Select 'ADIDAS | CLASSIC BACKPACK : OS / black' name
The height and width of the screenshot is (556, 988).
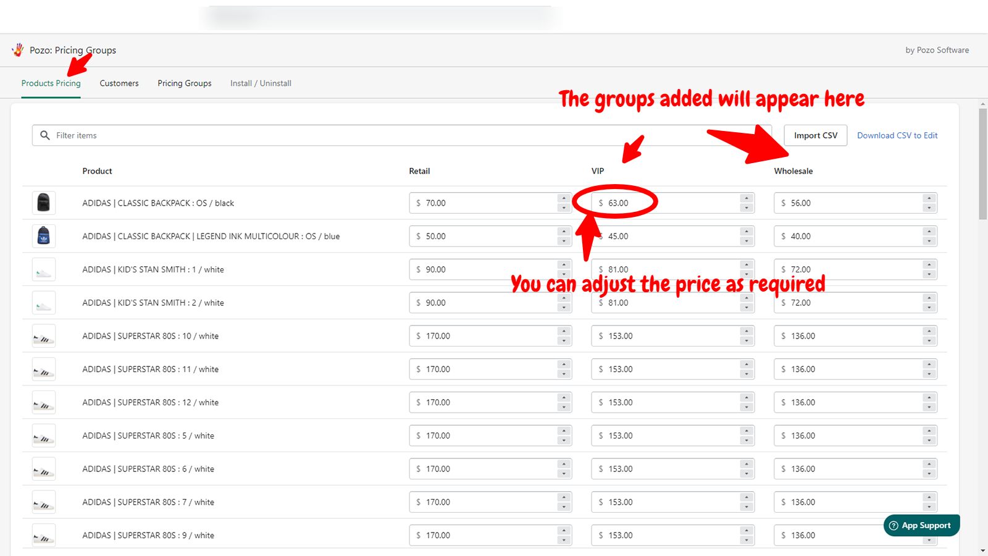pyautogui.click(x=158, y=203)
